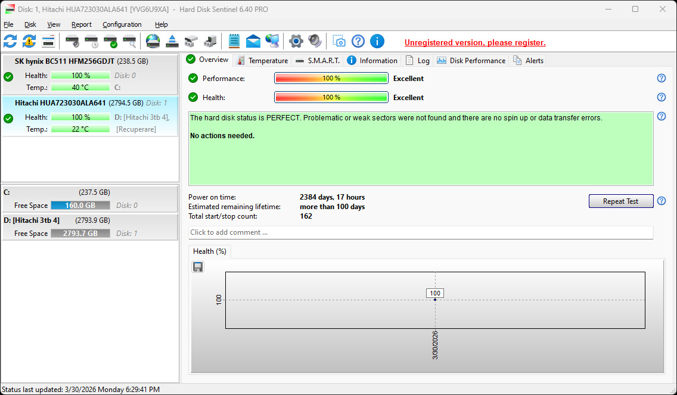Click the help icon beside Performance bar
Screen dimensions: 677x395
click(661, 78)
